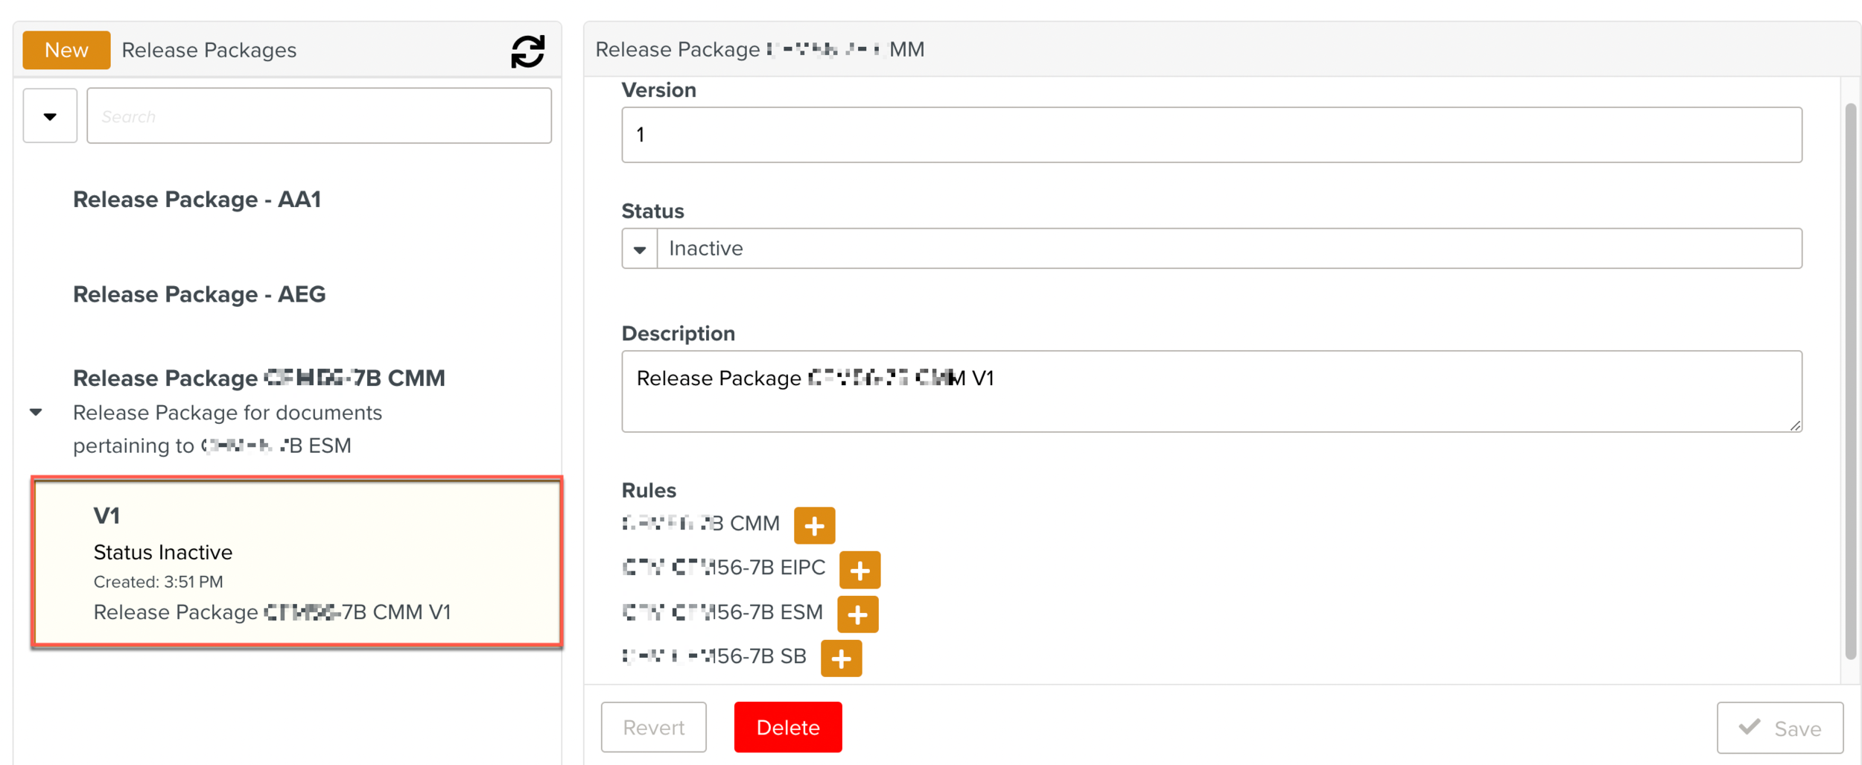Select the V1 Status Inactive version entry
Image resolution: width=1862 pixels, height=765 pixels.
pyautogui.click(x=296, y=562)
